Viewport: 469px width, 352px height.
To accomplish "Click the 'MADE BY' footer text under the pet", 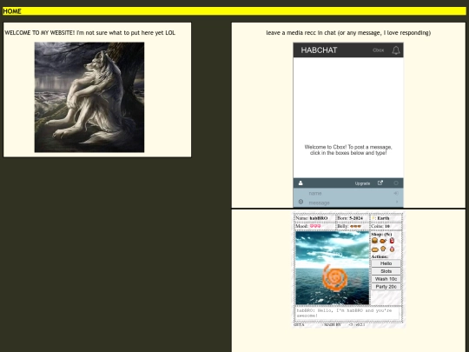I will pyautogui.click(x=333, y=324).
